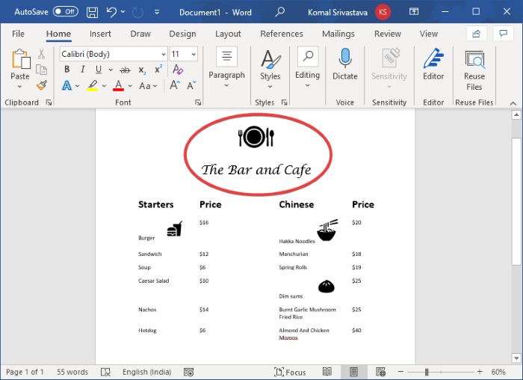523x380 pixels.
Task: Click the Save icon in title bar
Action: (92, 12)
